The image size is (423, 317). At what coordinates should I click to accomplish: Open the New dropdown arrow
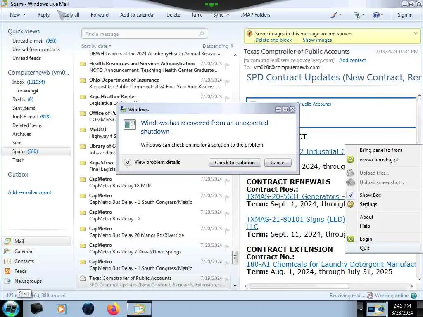(x=24, y=15)
